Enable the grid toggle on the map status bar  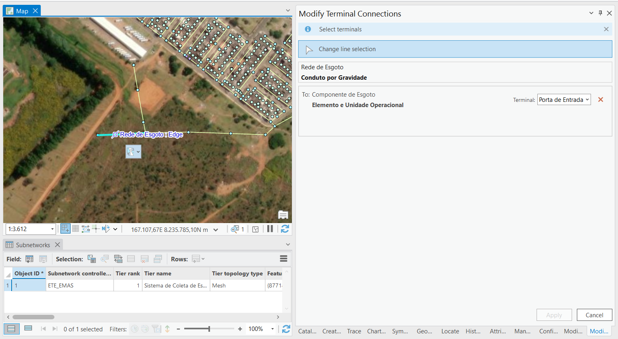(75, 229)
